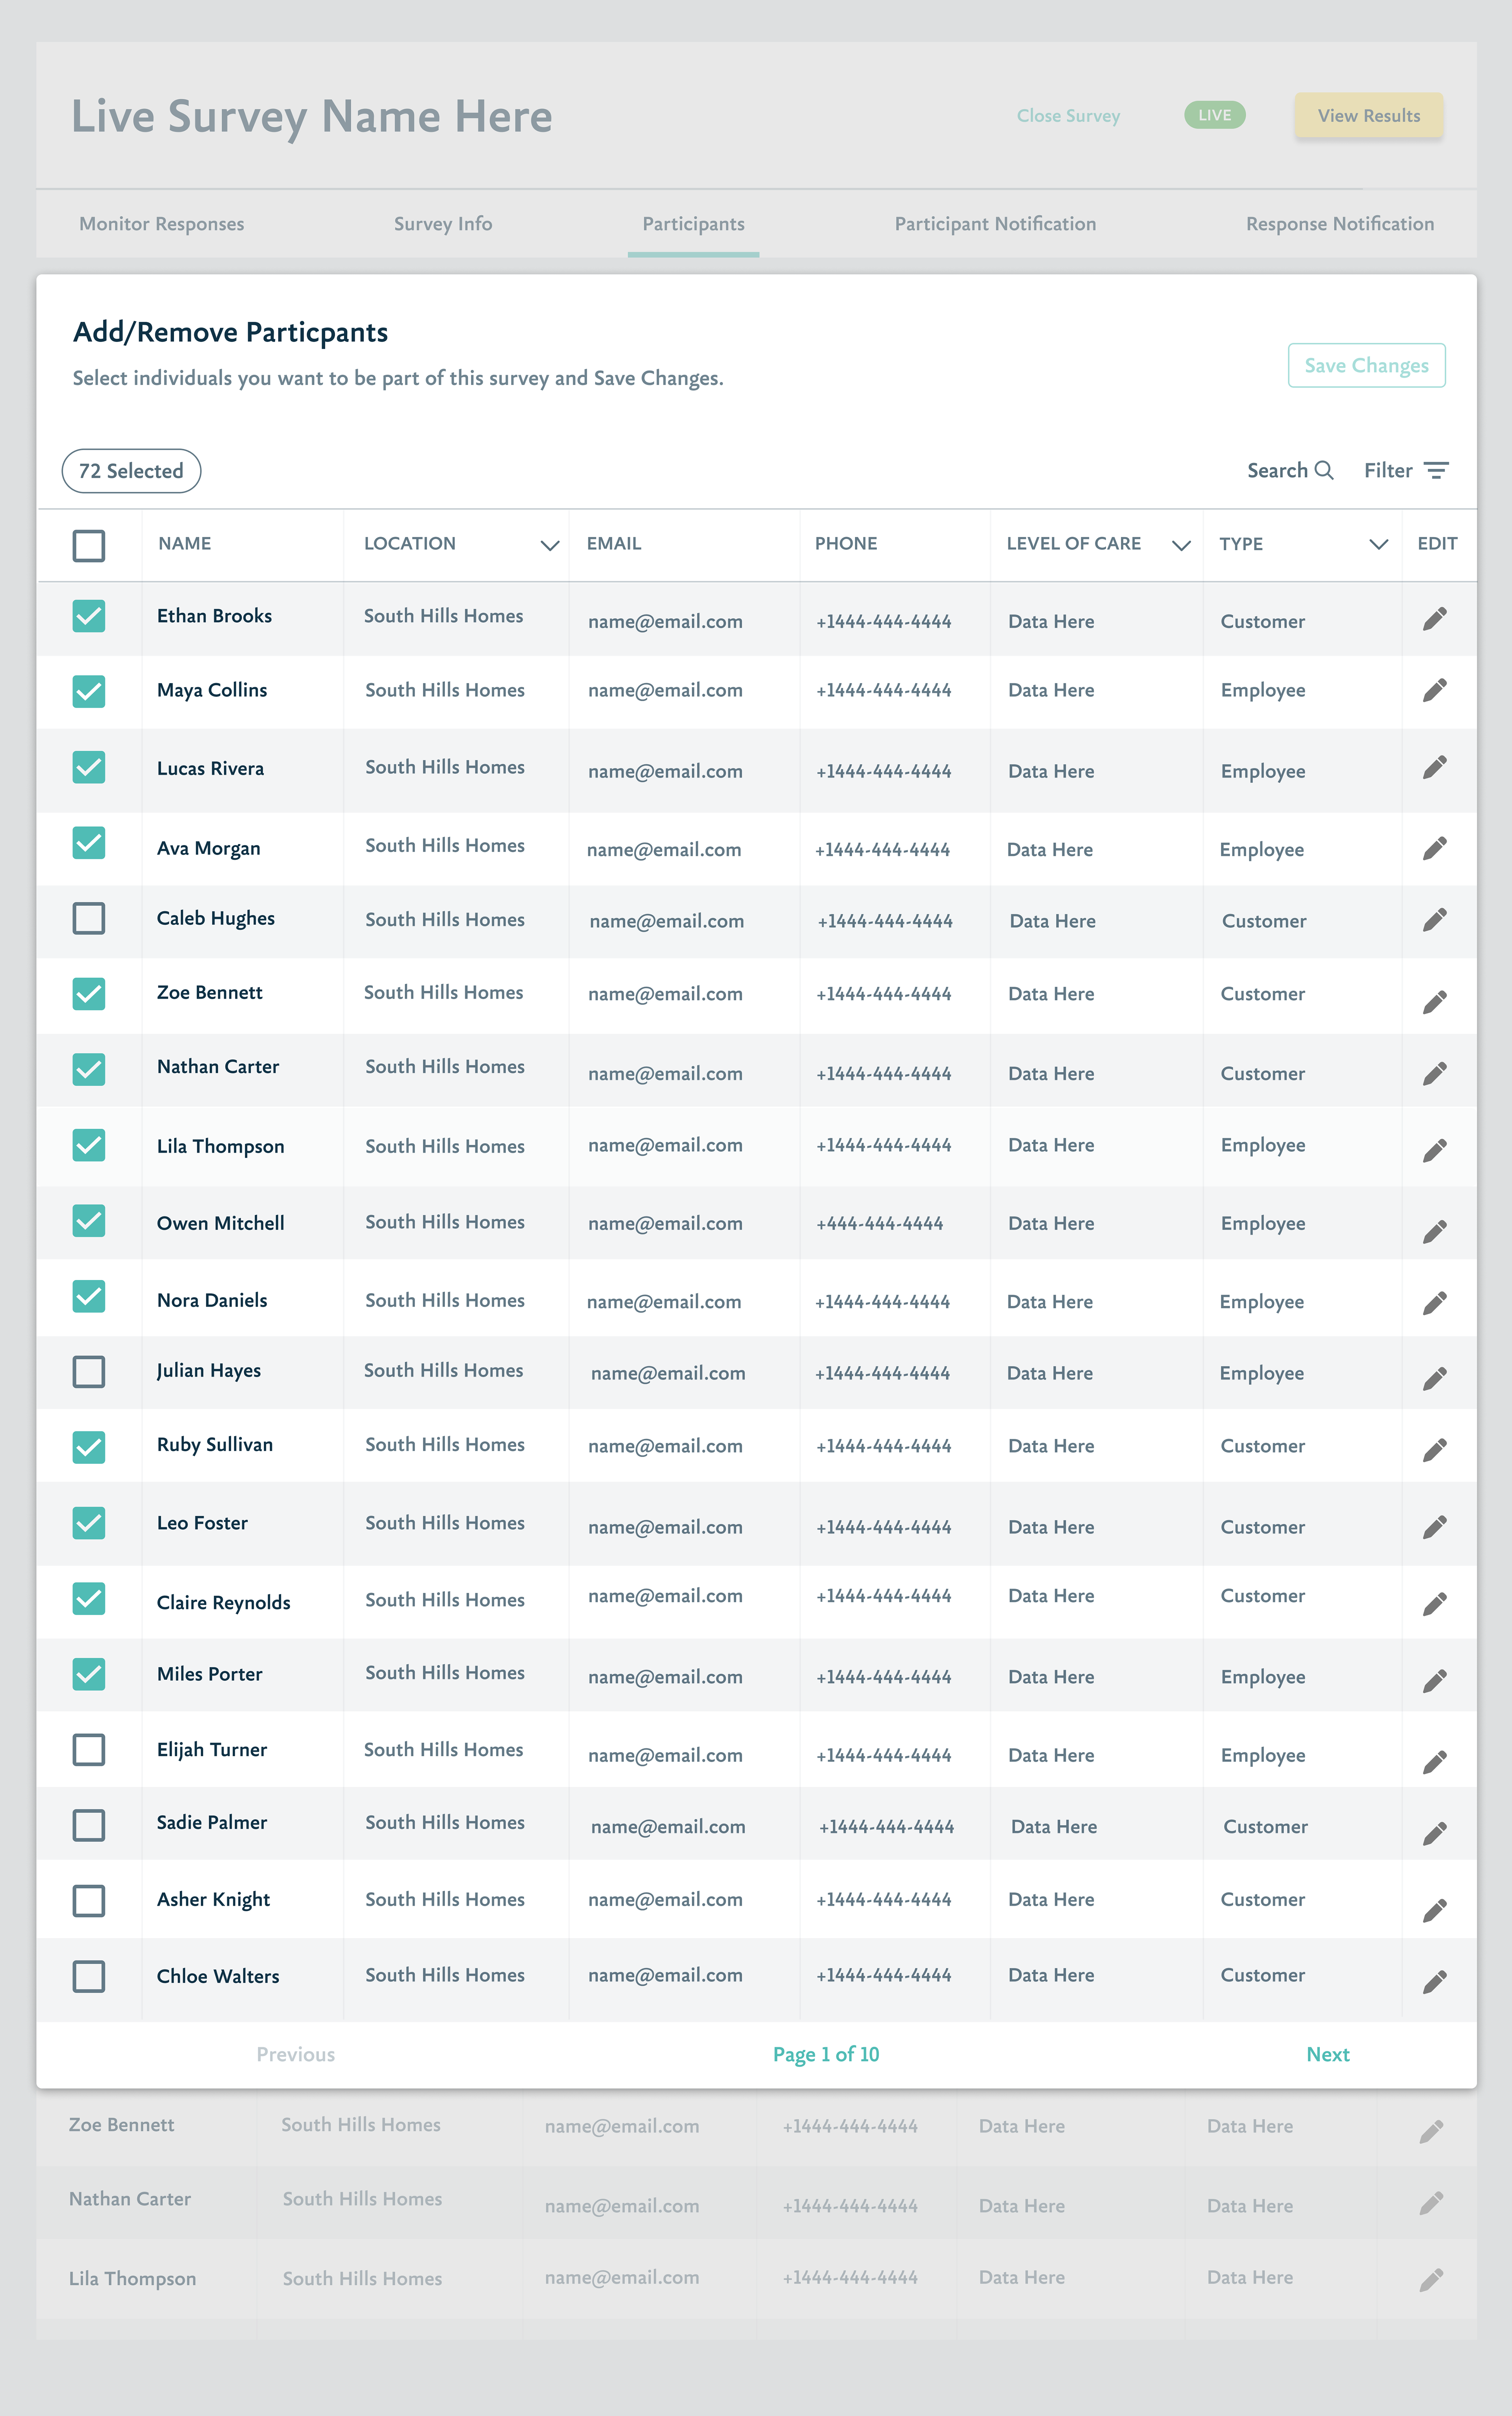Uncheck Ethan Brooks
This screenshot has width=1512, height=2416.
coord(89,616)
